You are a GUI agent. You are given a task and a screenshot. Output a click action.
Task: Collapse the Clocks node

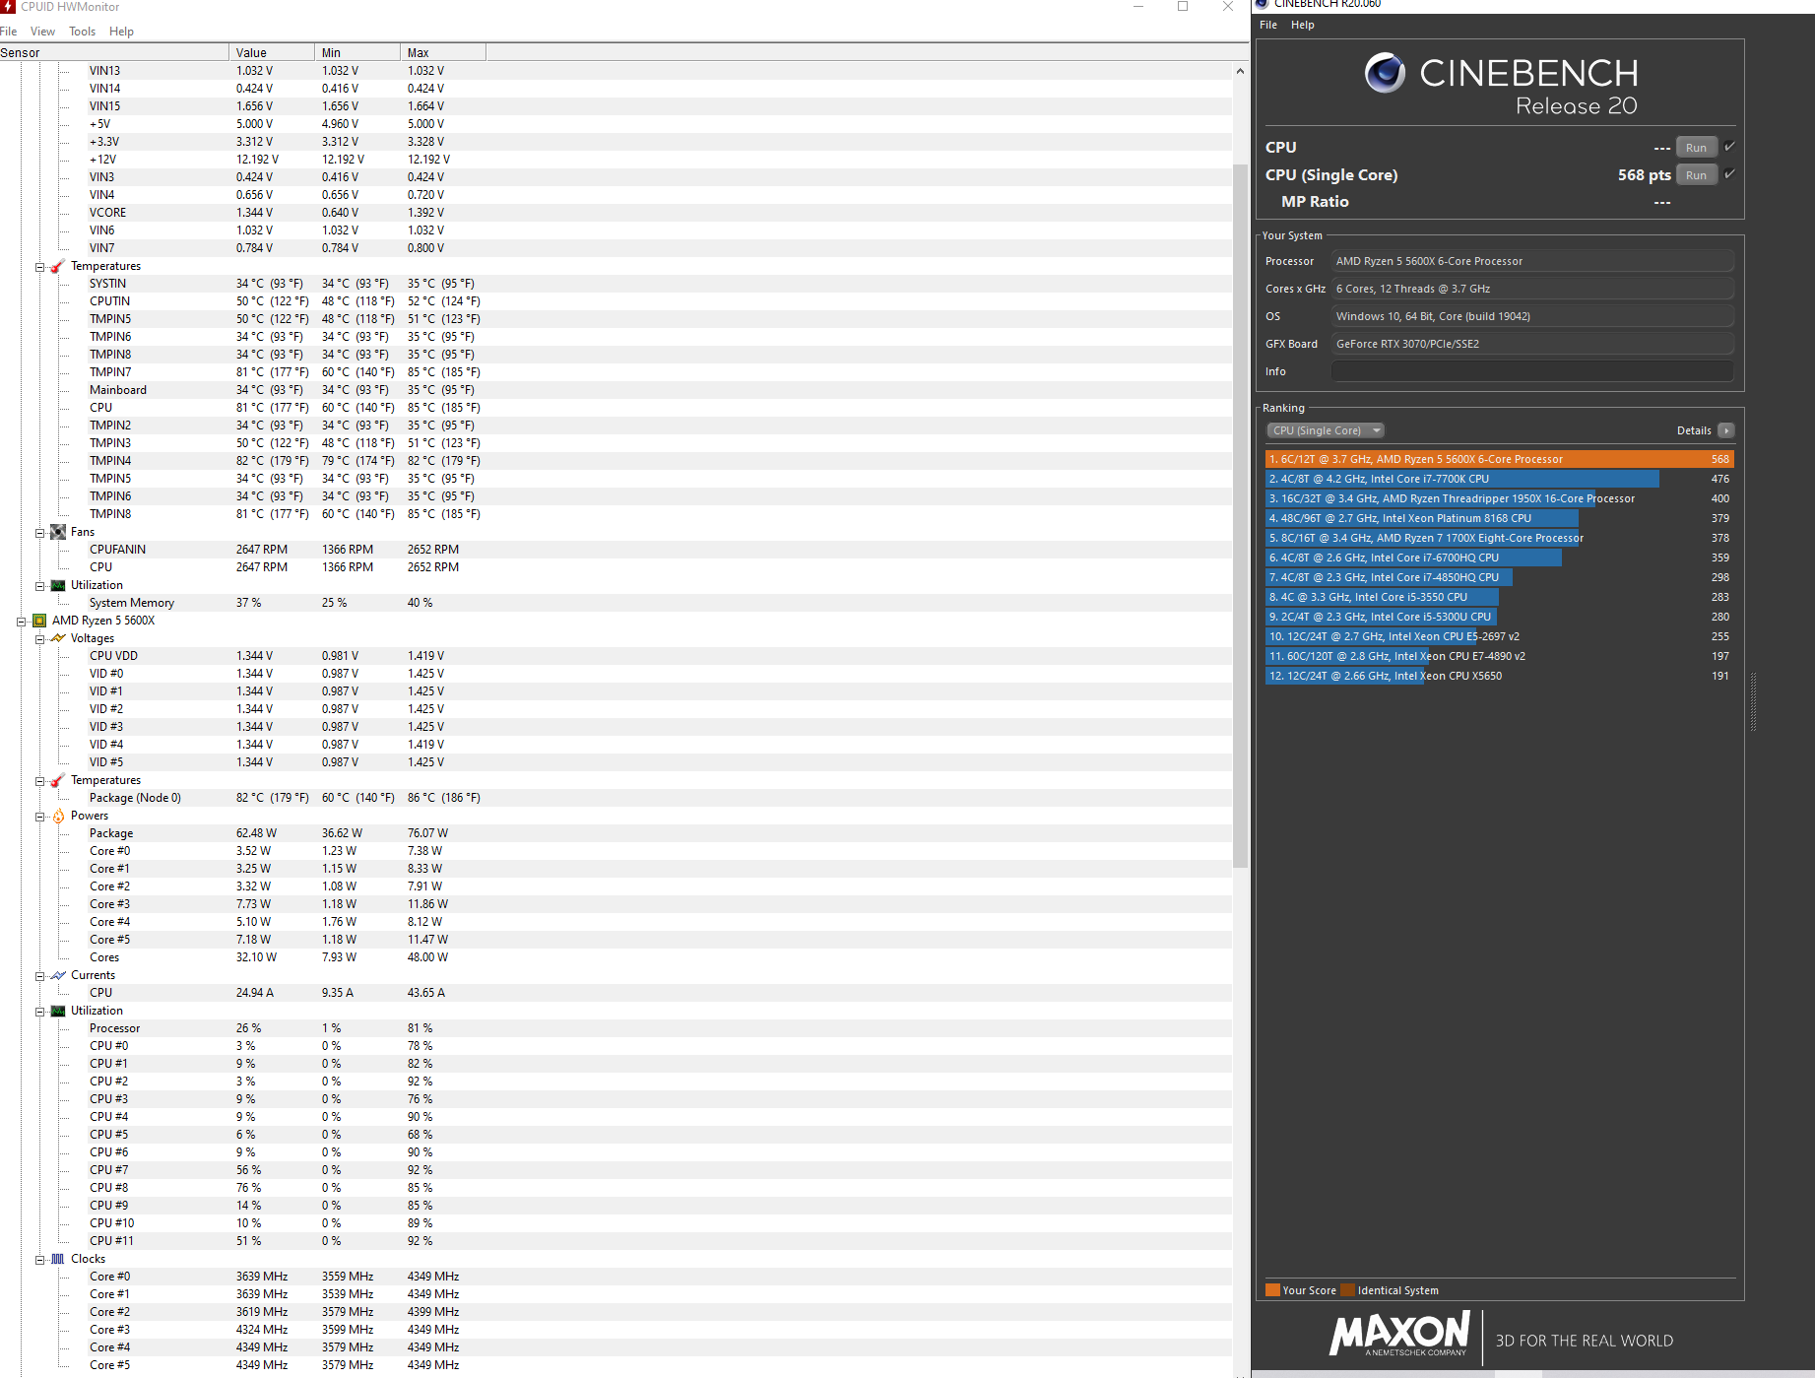tap(40, 1260)
